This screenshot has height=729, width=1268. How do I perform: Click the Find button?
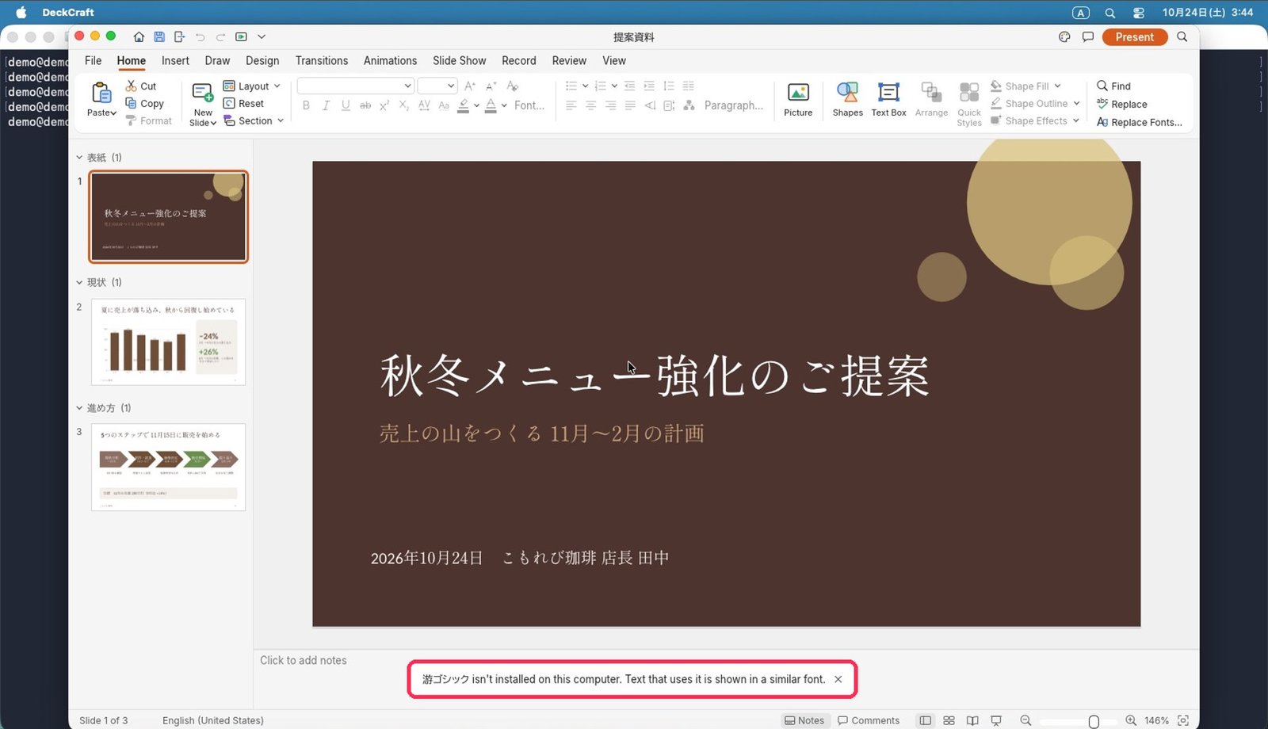[x=1113, y=86]
